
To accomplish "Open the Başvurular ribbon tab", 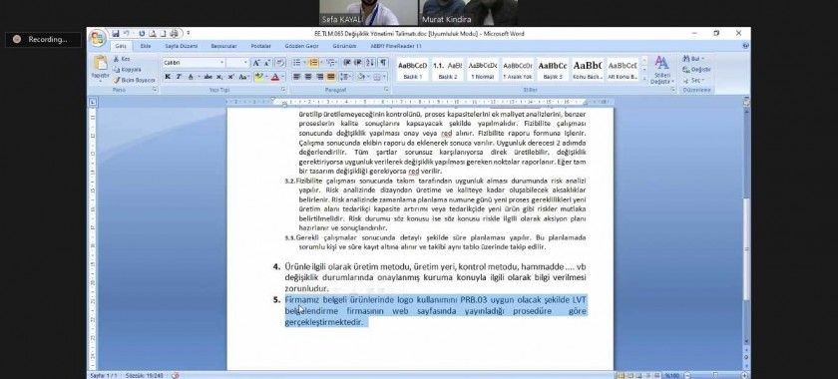I will [x=223, y=47].
